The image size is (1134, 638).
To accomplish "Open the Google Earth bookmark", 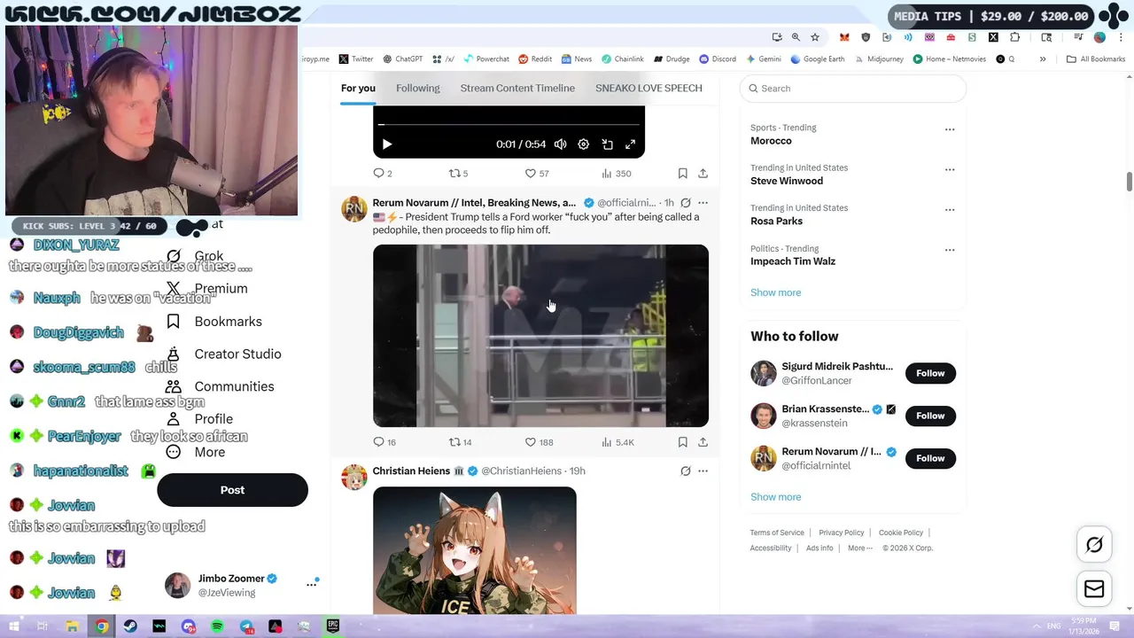I will click(x=817, y=59).
